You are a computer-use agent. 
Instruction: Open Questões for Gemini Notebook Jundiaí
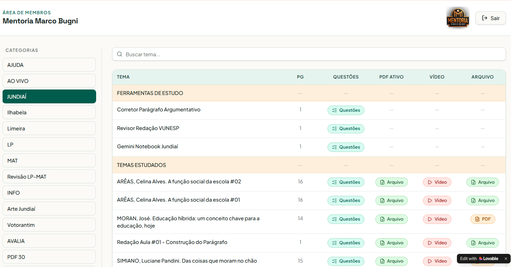click(346, 147)
